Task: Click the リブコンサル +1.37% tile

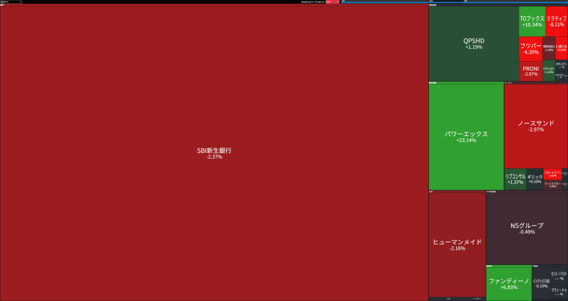Action: click(515, 179)
